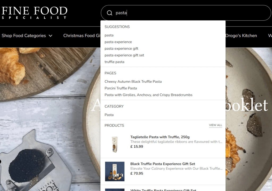Click into the pasta search field
Image resolution: width=272 pixels, height=191 pixels.
coord(186,13)
